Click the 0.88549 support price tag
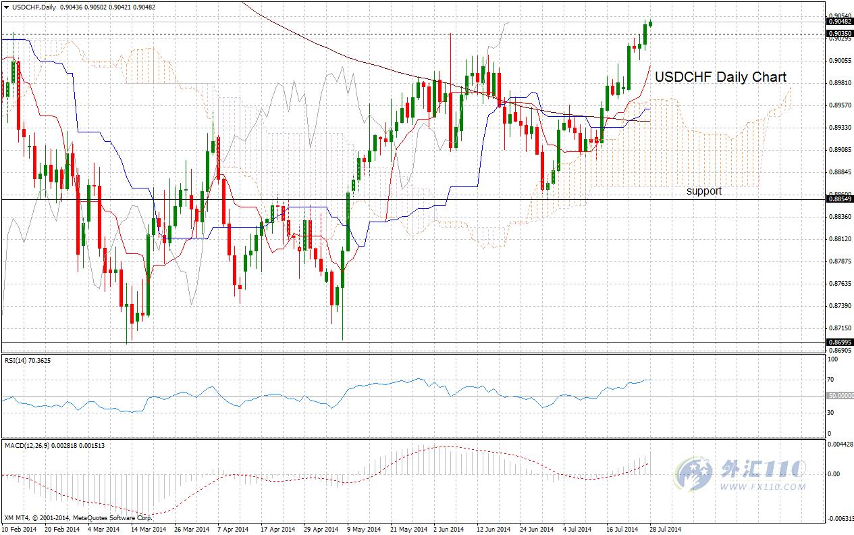This screenshot has width=854, height=535. point(839,199)
